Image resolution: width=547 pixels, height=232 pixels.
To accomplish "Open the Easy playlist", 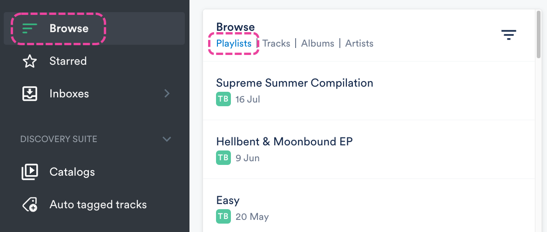I will click(228, 200).
